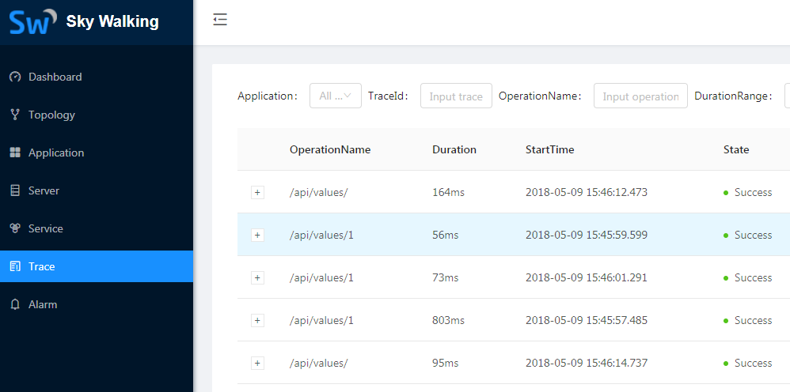Expand the 803ms /api/values/1 trace row

click(257, 320)
